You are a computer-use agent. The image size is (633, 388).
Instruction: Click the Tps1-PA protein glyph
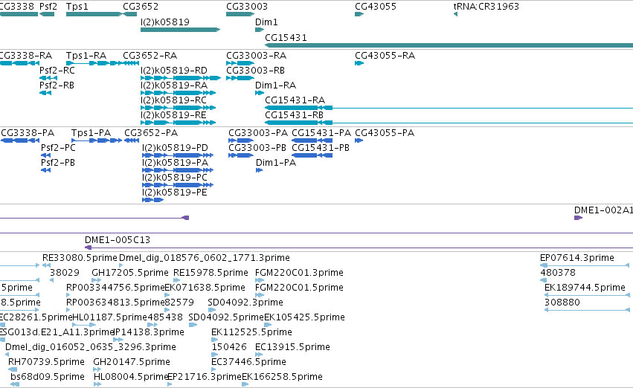click(97, 140)
